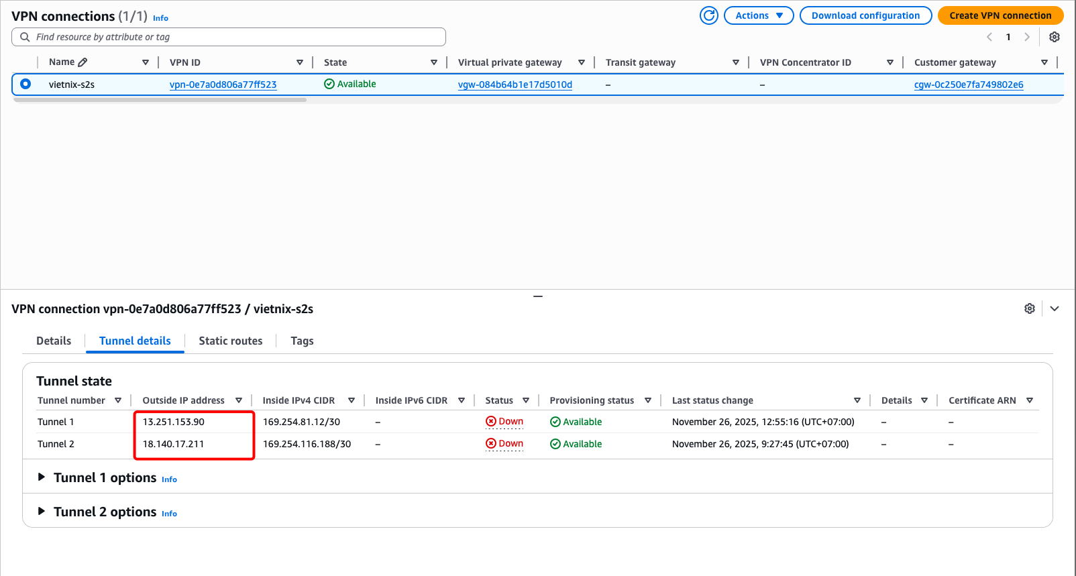Open table preferences gear icon at top
The image size is (1076, 576).
[x=1055, y=37]
